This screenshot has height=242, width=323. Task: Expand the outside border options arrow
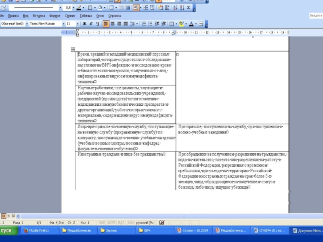coord(95,8)
